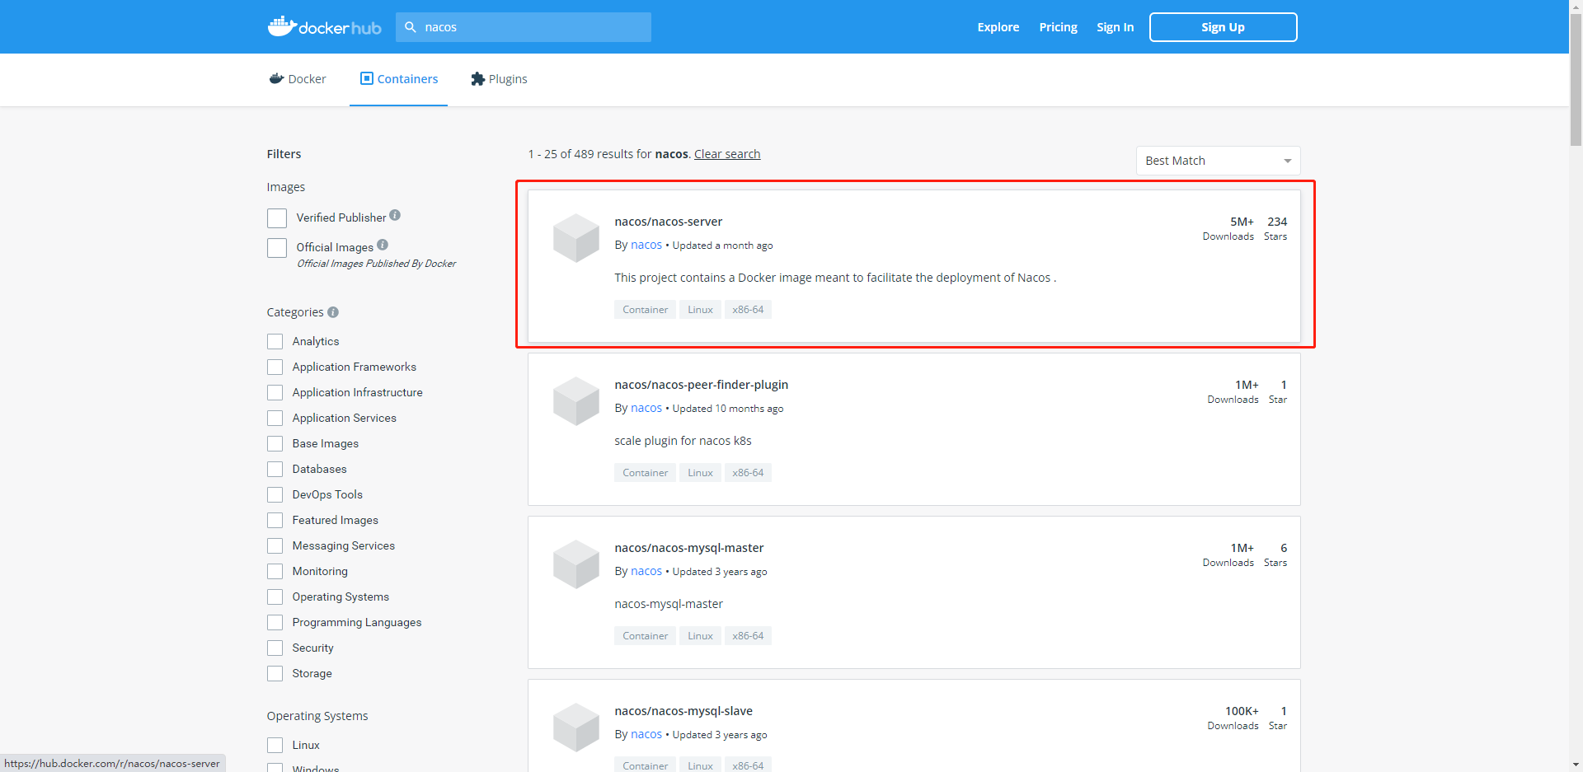Enable the Official Images filter
Image resolution: width=1583 pixels, height=772 pixels.
click(x=277, y=248)
